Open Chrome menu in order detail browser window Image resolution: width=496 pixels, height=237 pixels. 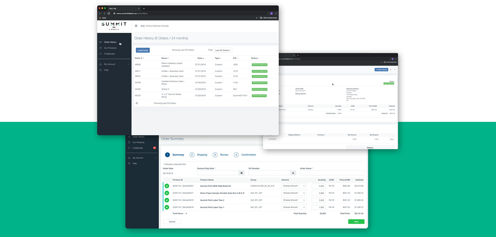396,59
